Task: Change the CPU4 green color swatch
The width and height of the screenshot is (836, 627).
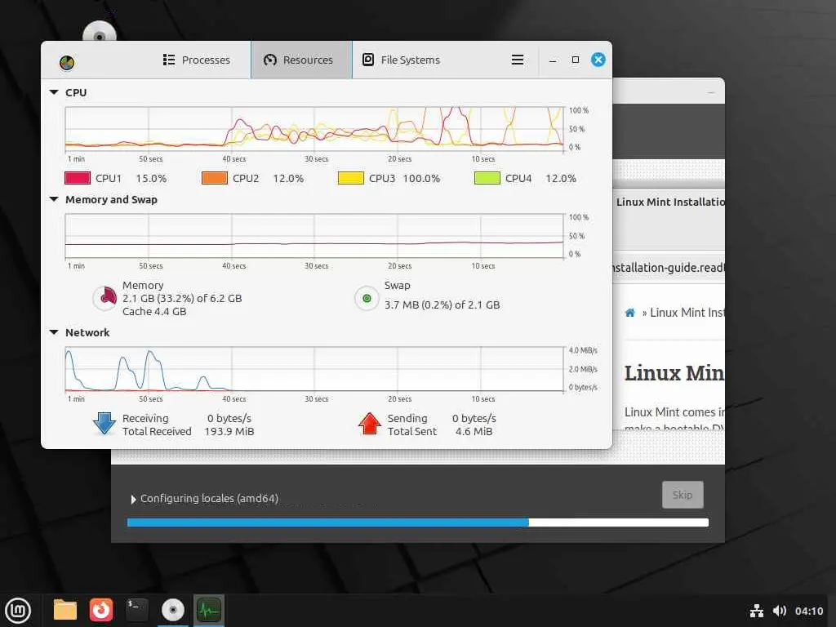Action: click(x=487, y=178)
